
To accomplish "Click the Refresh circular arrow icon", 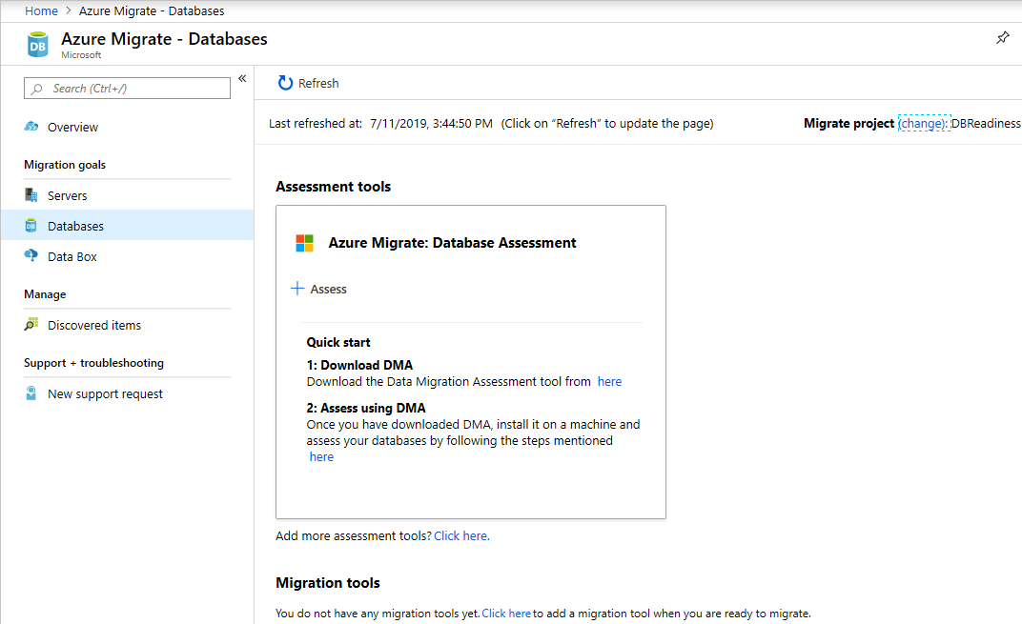I will point(285,83).
